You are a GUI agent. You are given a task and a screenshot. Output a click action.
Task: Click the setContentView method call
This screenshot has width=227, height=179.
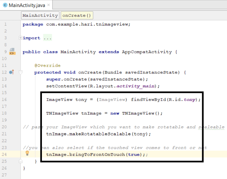[x=67, y=86]
